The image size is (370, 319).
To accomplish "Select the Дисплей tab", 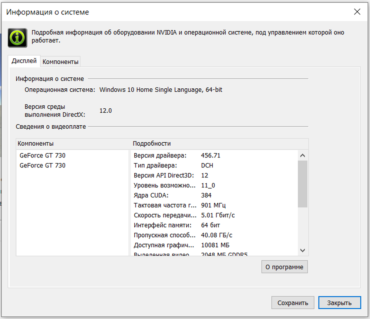I will tap(24, 62).
